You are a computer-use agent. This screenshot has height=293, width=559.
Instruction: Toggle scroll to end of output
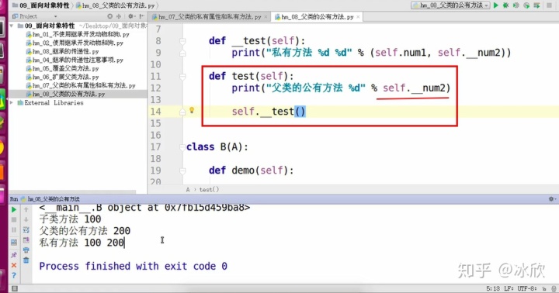(x=26, y=240)
